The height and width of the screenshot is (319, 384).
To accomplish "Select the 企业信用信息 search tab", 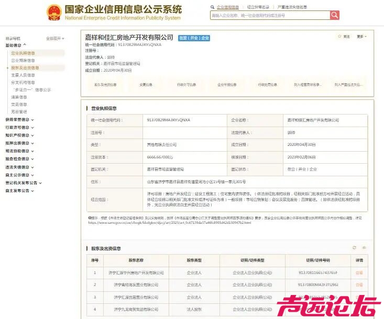I will (x=228, y=7).
